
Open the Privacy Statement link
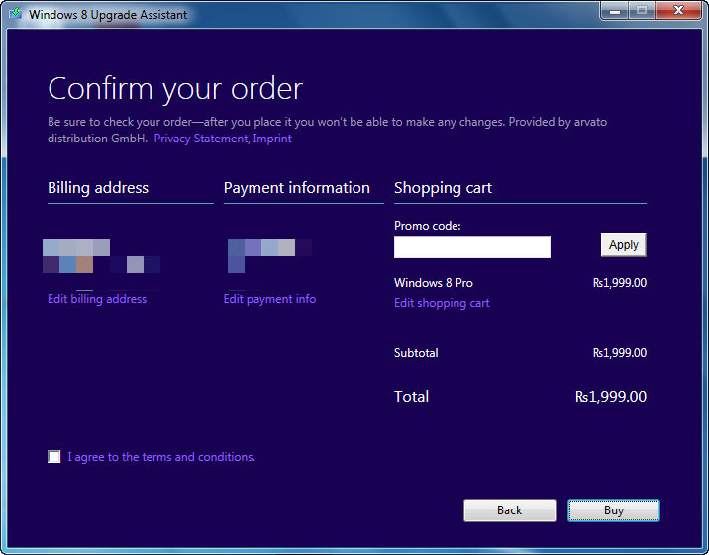[x=201, y=139]
